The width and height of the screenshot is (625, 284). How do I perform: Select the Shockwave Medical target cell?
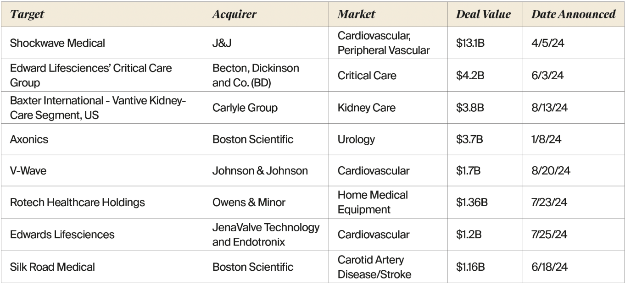pyautogui.click(x=57, y=44)
